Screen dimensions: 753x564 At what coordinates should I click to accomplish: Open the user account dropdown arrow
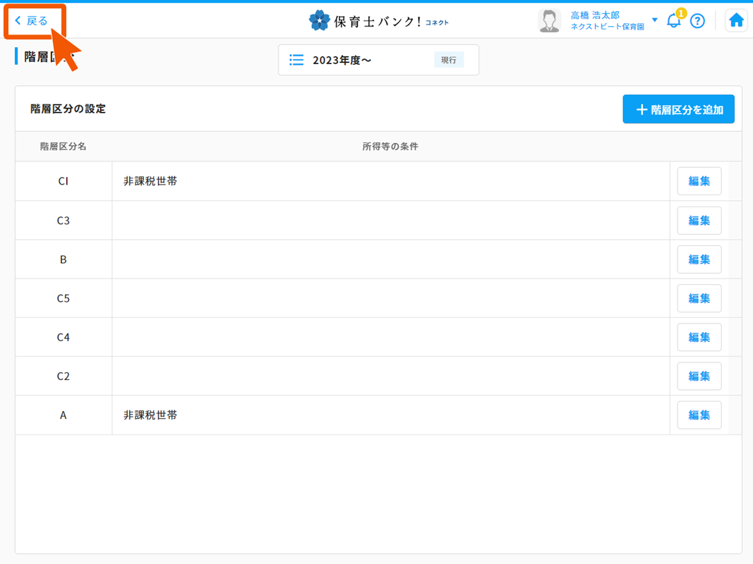654,20
